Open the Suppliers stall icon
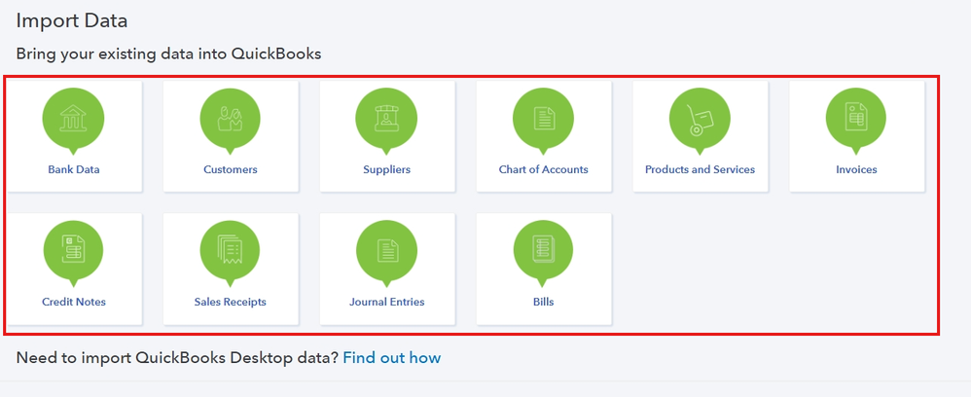The image size is (971, 397). pyautogui.click(x=387, y=119)
